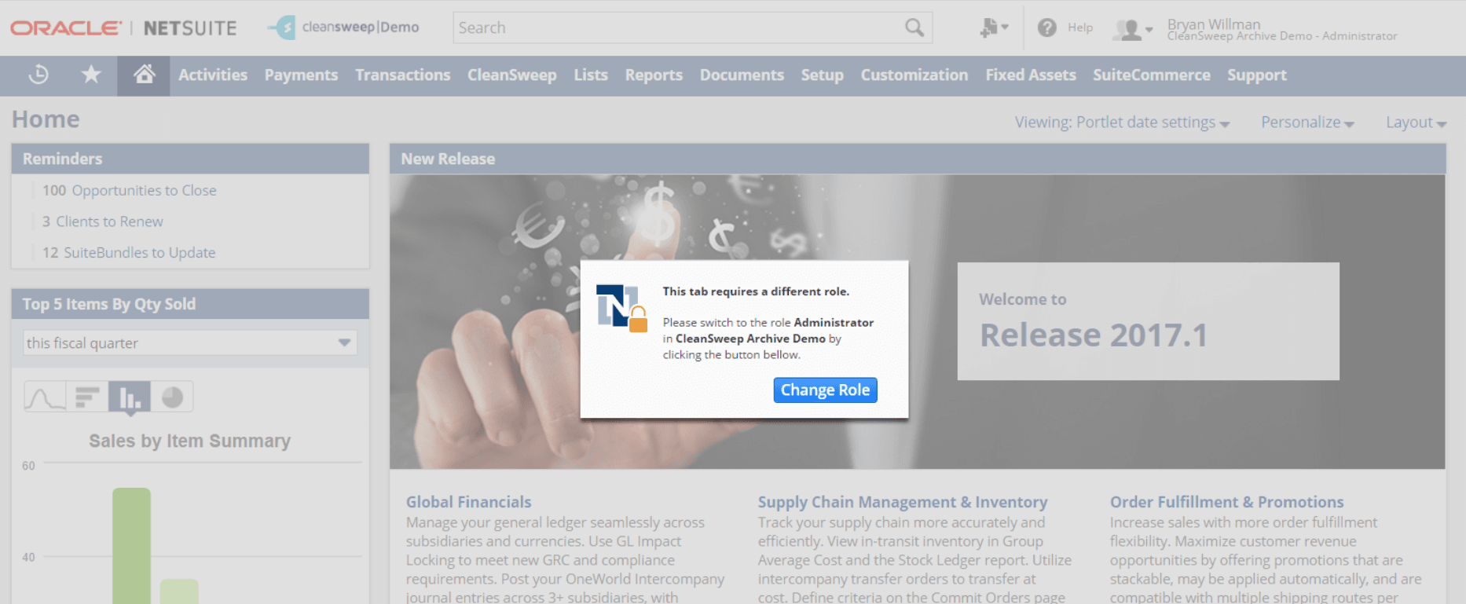Click the short light-green chart bar
The width and height of the screenshot is (1466, 604).
click(179, 591)
